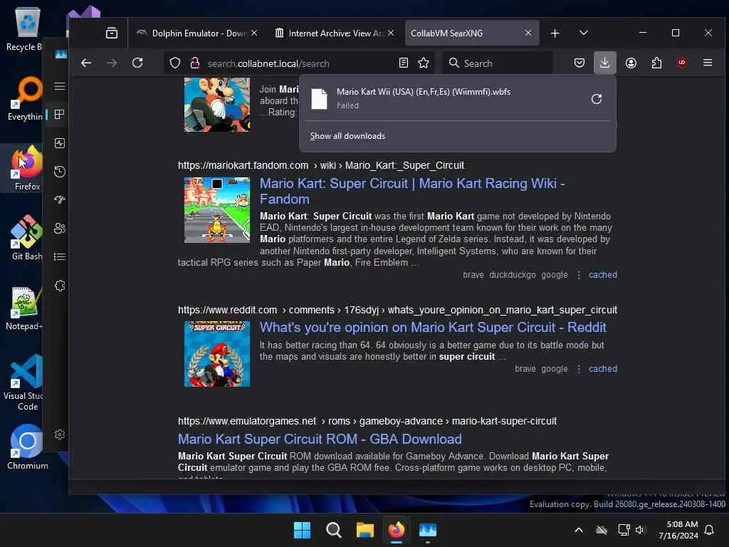Open more options dots for Reddit result
The image size is (729, 547).
pyautogui.click(x=578, y=369)
